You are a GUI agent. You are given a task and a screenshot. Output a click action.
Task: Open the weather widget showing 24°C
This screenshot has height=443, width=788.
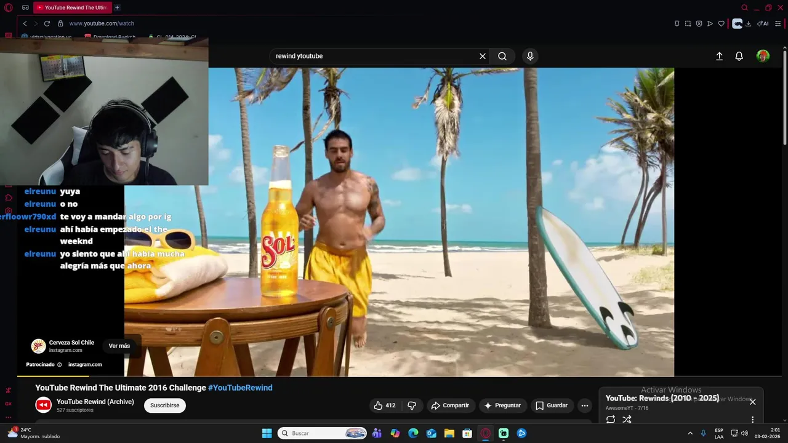[34, 433]
